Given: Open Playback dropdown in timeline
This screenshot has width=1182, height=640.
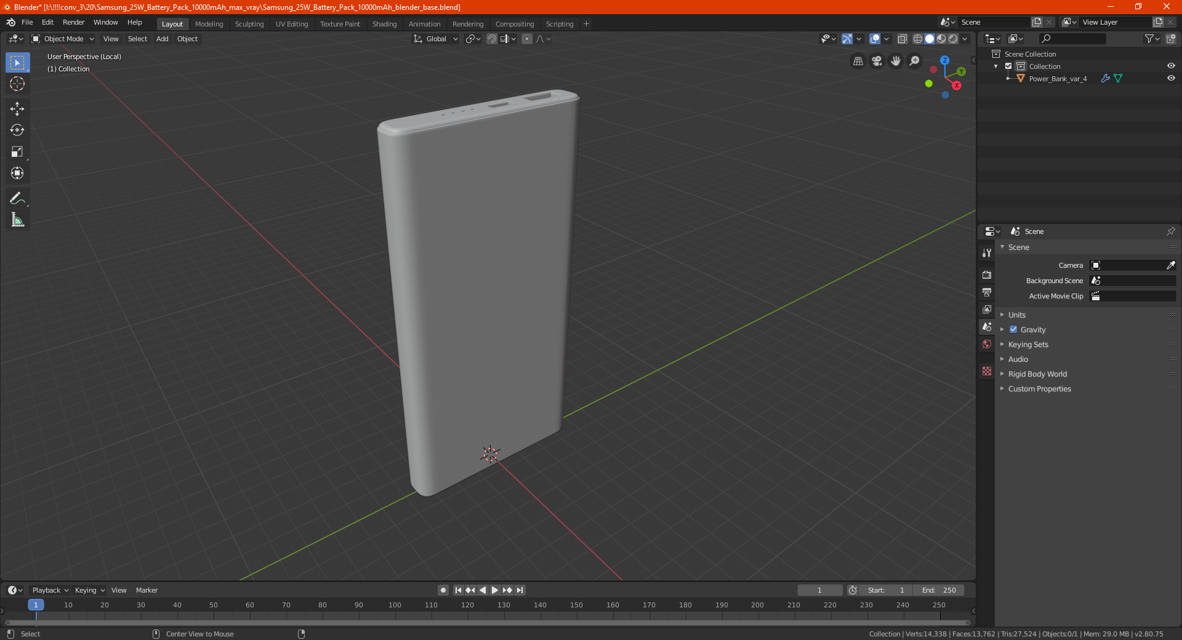Looking at the screenshot, I should coord(50,590).
